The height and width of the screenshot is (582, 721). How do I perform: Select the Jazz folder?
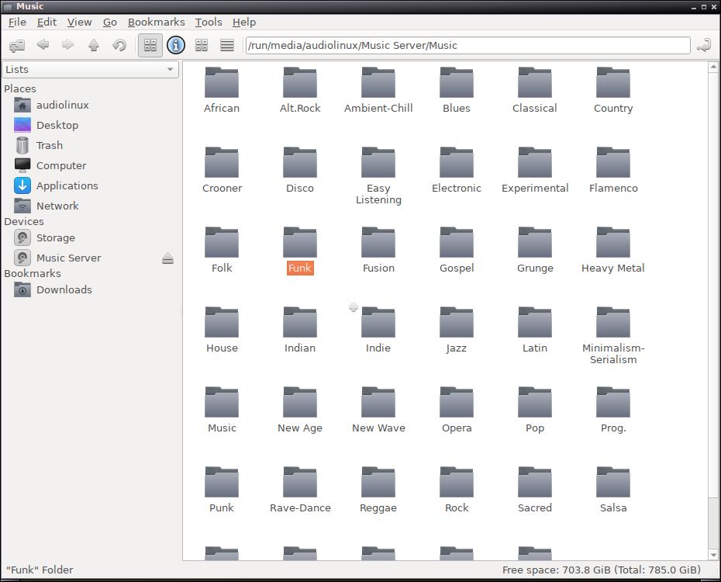[457, 331]
